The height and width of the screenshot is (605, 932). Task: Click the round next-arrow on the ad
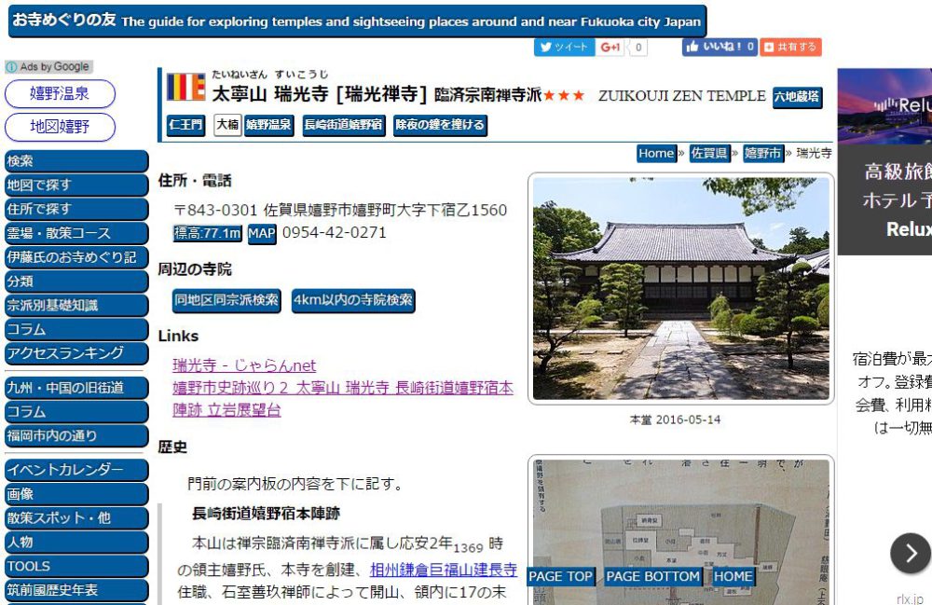click(910, 554)
